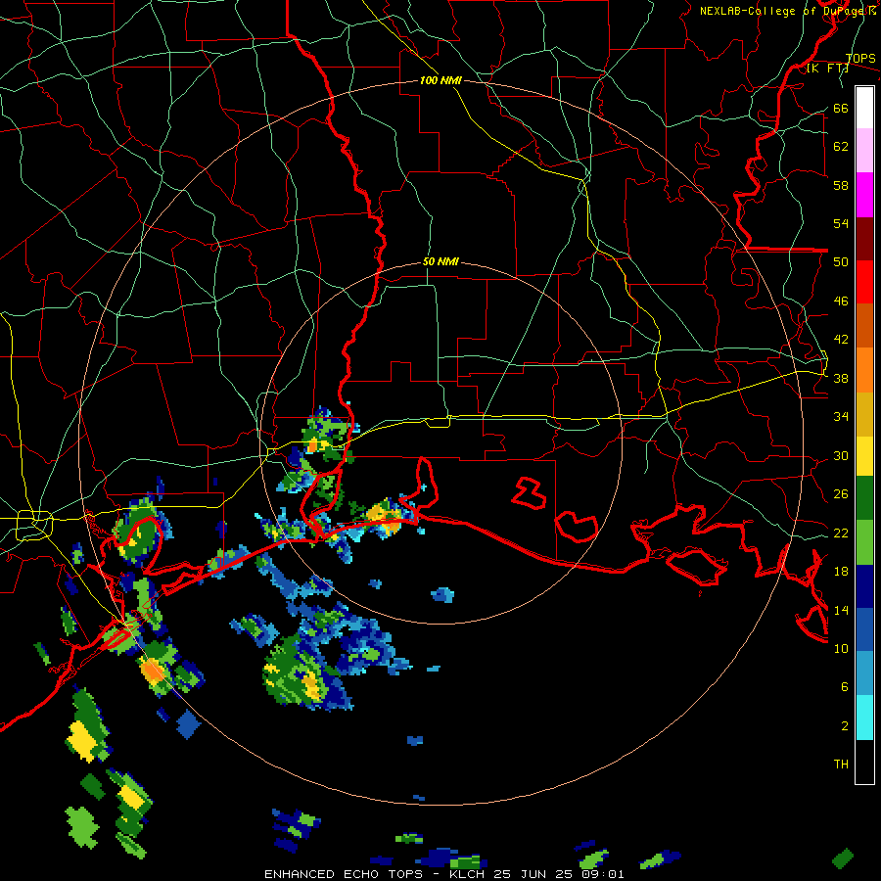Click the '26' legend value
The width and height of the screenshot is (881, 881).
pyautogui.click(x=841, y=494)
